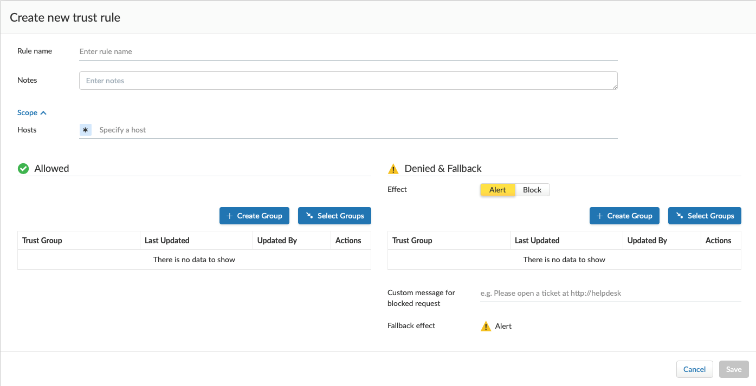Click the Fallback effect alert warning icon
This screenshot has height=386, width=756.
(x=486, y=326)
